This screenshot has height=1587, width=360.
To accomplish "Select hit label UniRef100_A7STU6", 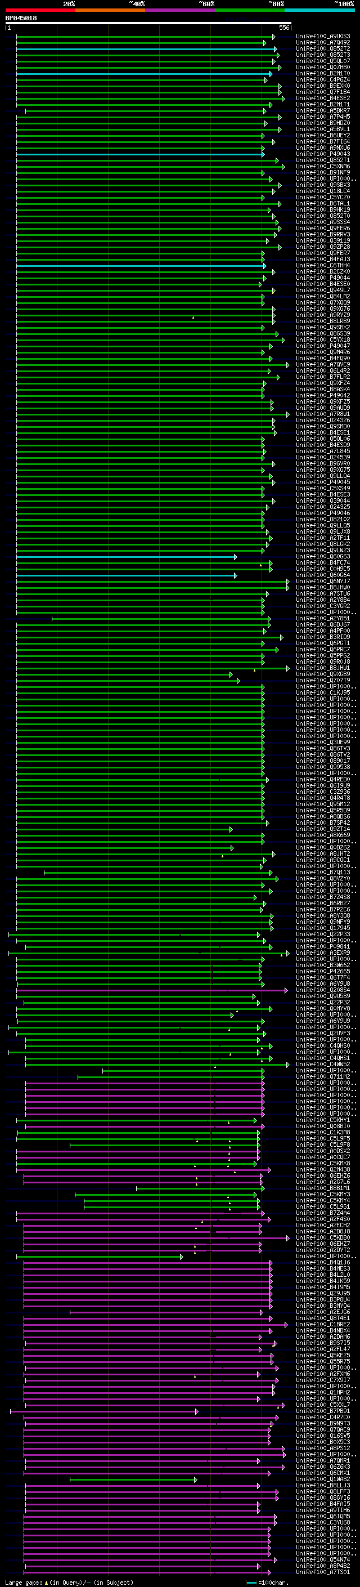I will click(x=323, y=594).
